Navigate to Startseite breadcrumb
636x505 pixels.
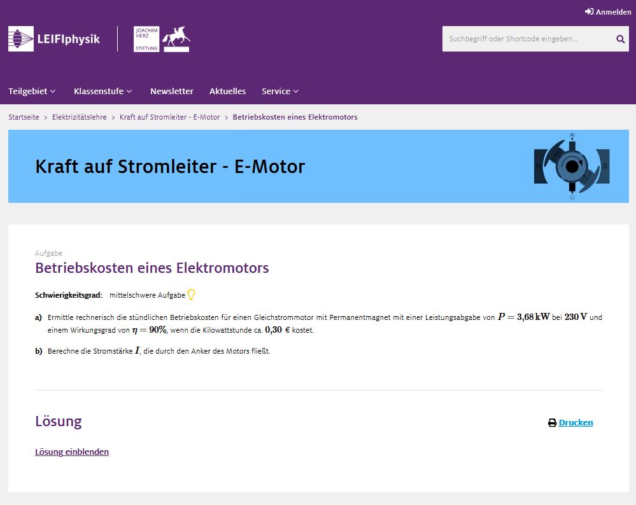(x=24, y=117)
